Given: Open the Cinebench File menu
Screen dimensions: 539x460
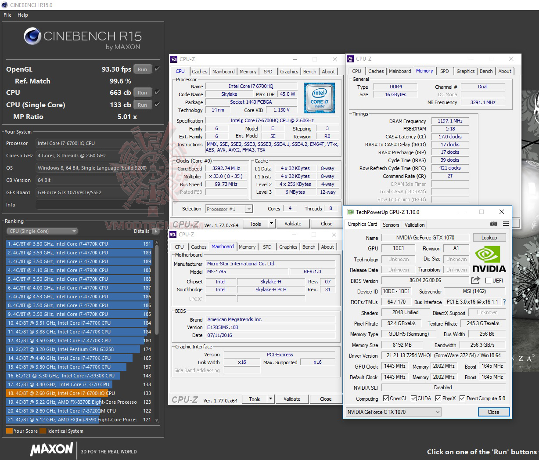Looking at the screenshot, I should (x=7, y=15).
